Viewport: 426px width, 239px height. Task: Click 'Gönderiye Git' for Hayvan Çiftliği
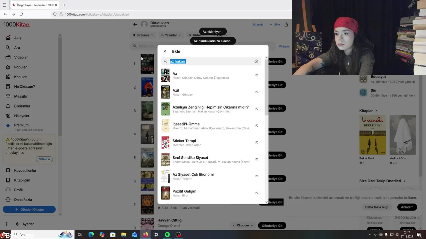pyautogui.click(x=272, y=226)
